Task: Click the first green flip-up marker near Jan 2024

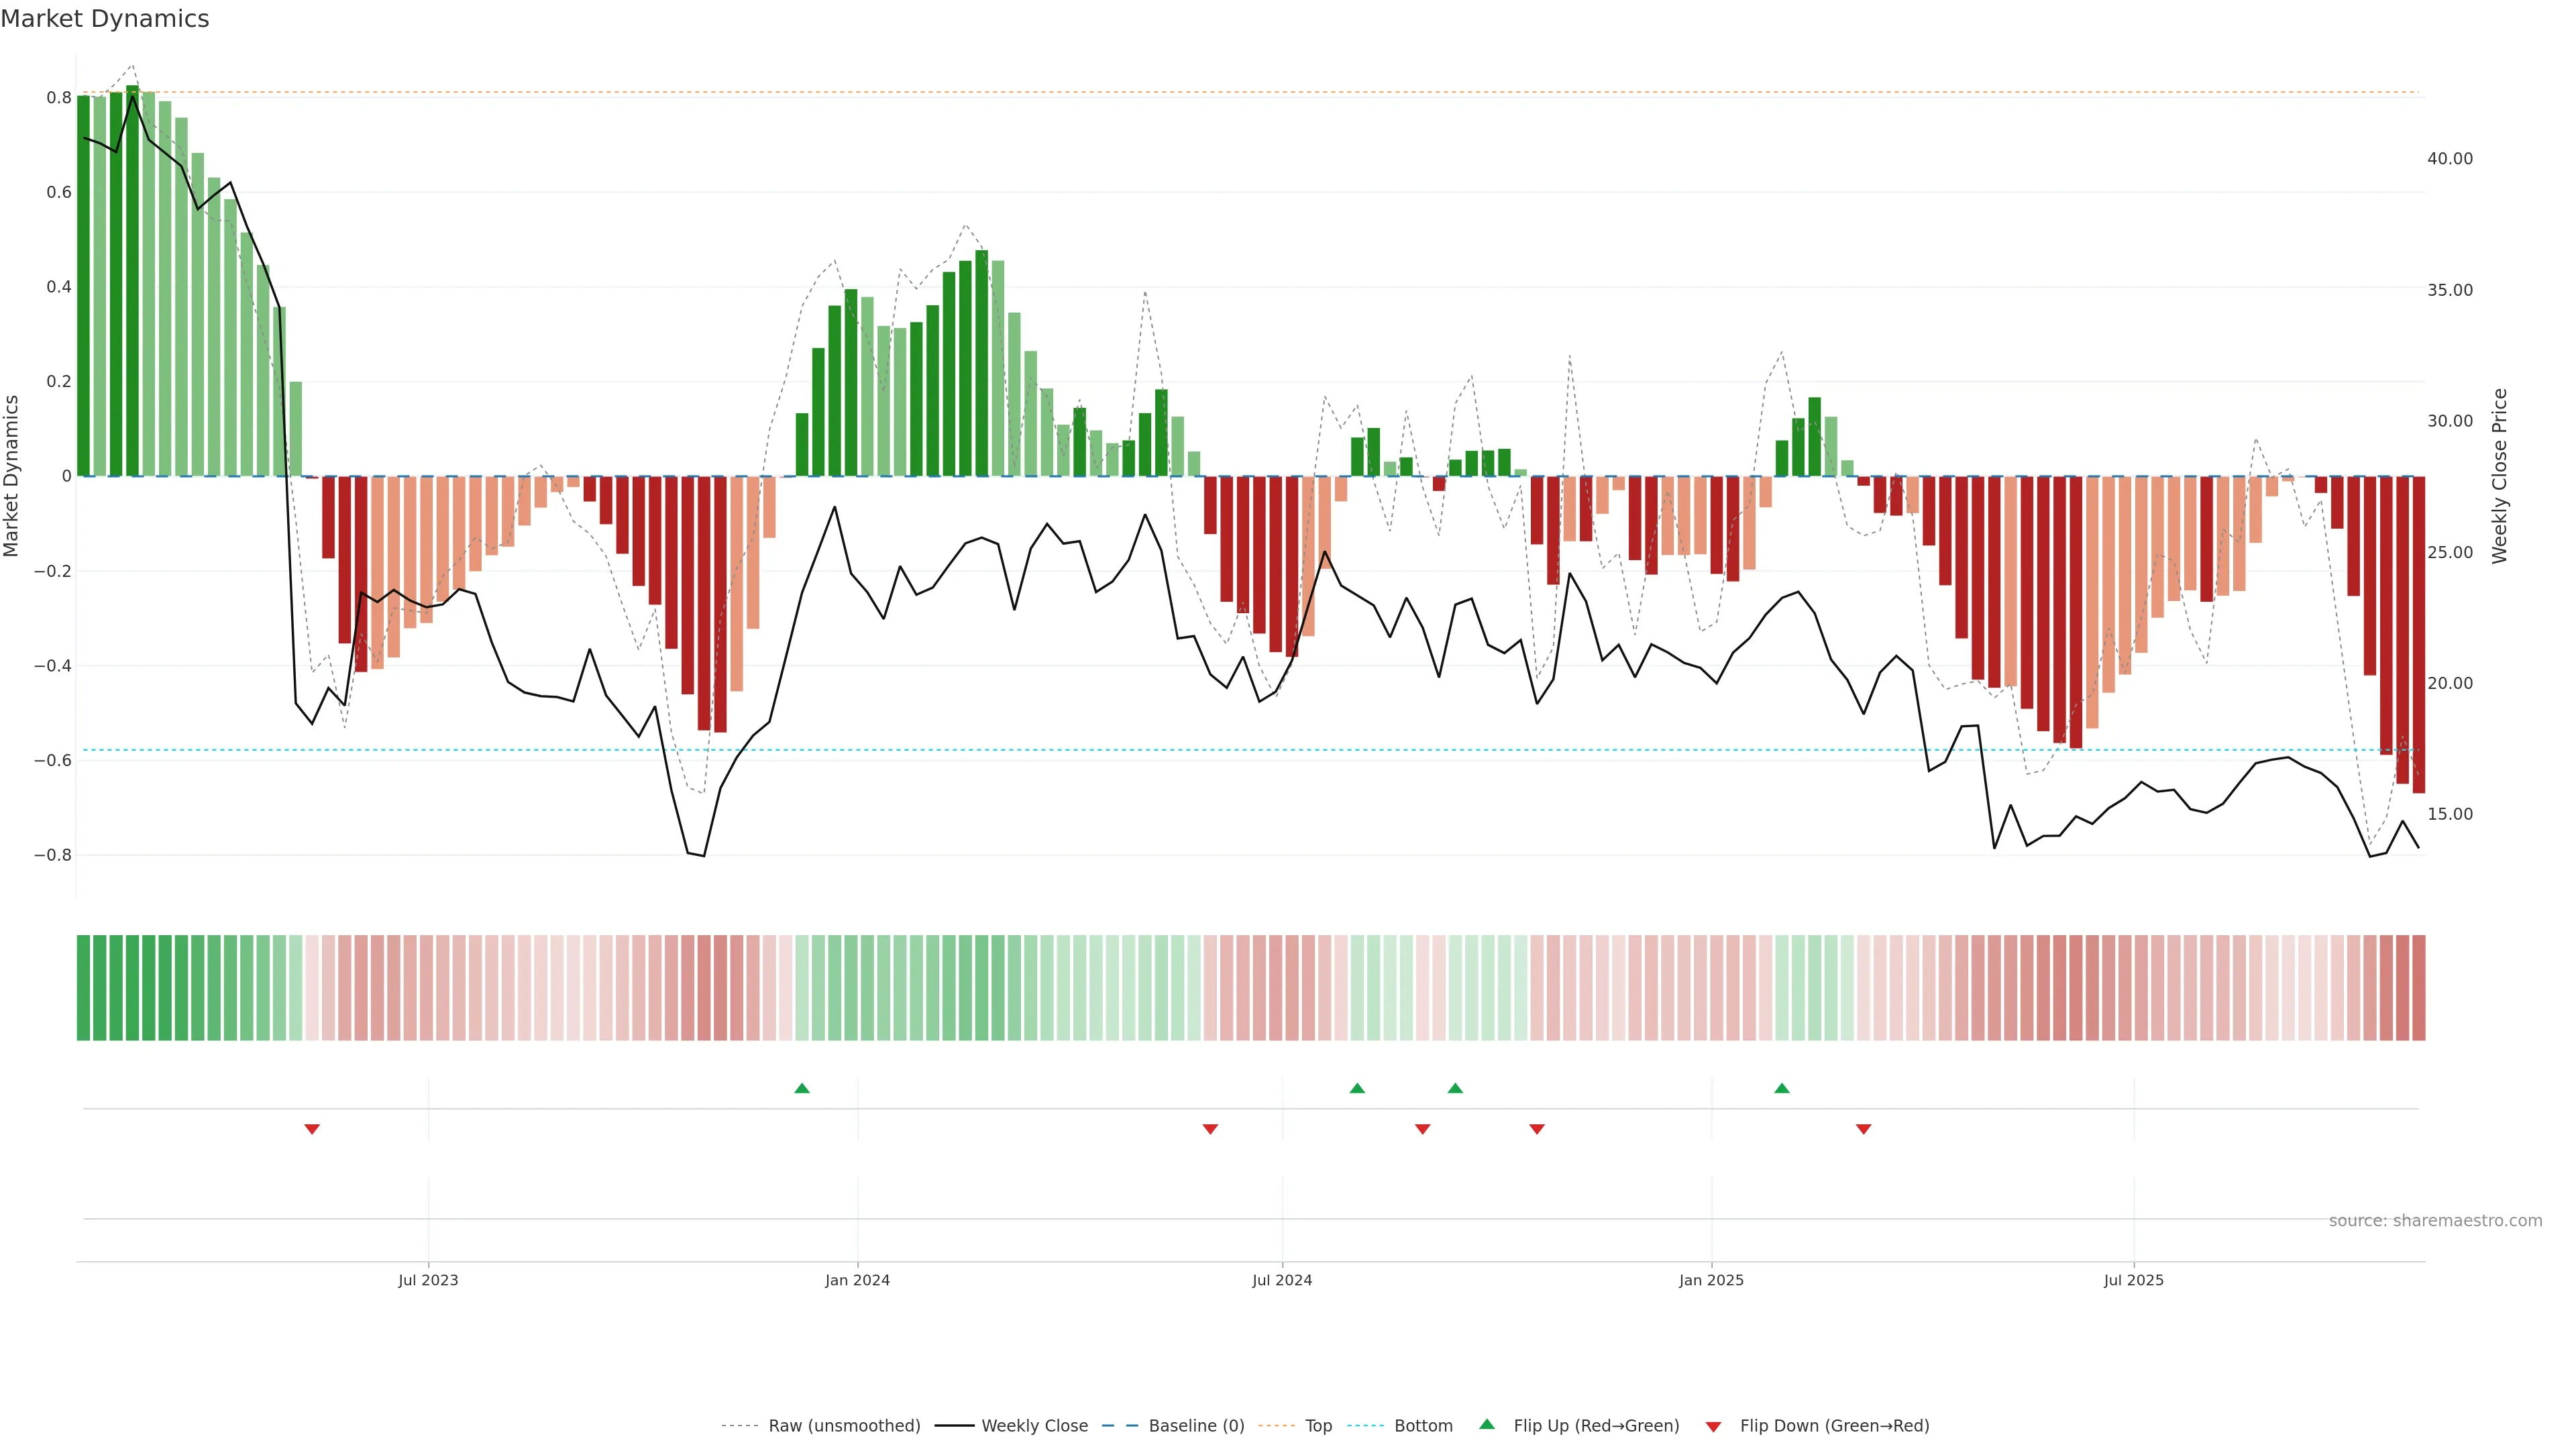Action: [x=802, y=1088]
